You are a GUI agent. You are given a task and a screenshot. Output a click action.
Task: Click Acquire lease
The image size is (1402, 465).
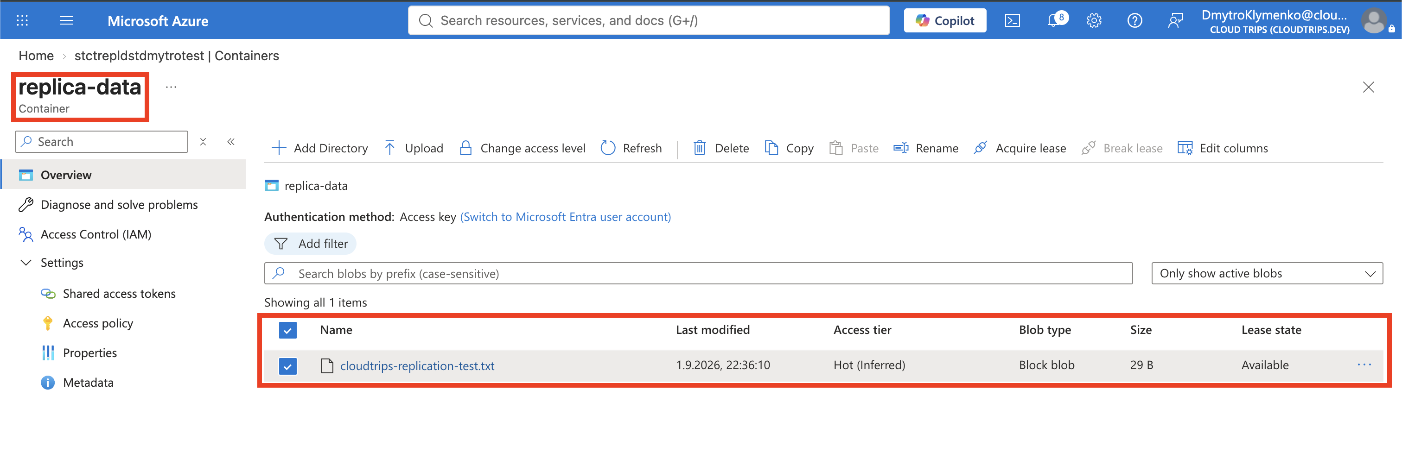pos(1020,148)
